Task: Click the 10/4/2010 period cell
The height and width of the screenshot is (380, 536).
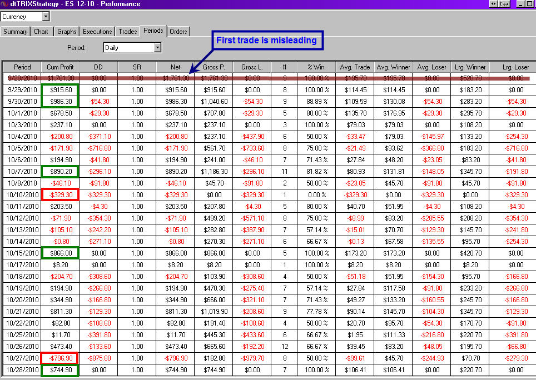Action: 22,136
